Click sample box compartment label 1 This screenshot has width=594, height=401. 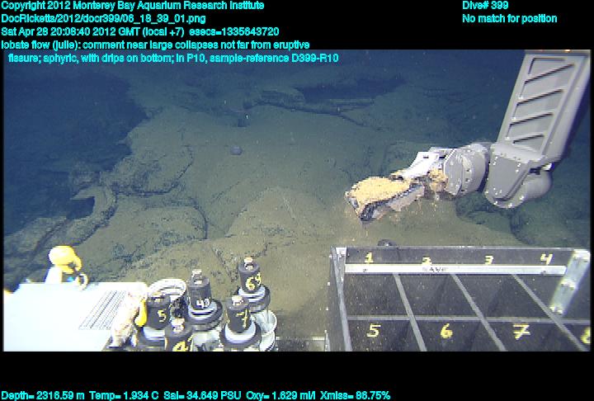tap(369, 258)
